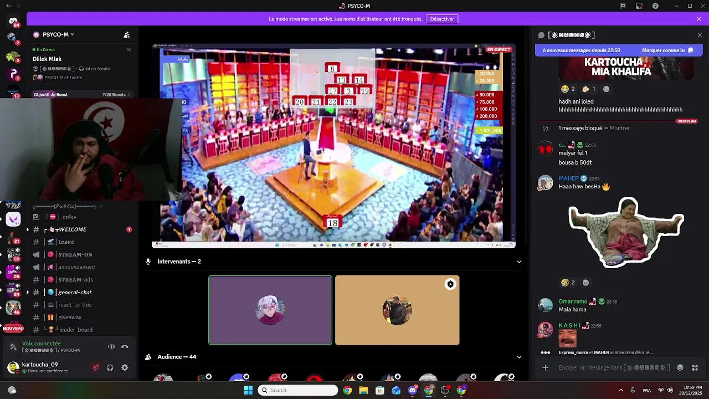The height and width of the screenshot is (399, 709).
Task: Open the Windows Start menu
Action: click(248, 390)
